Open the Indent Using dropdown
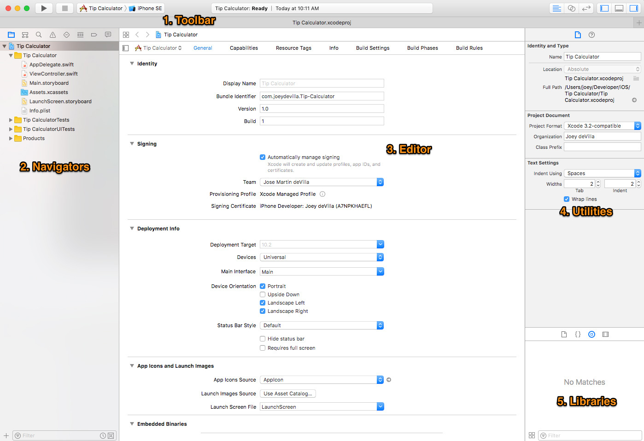 603,173
